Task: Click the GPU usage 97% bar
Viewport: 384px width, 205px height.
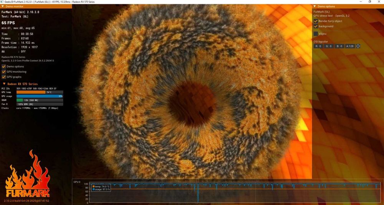Action: tap(40, 96)
